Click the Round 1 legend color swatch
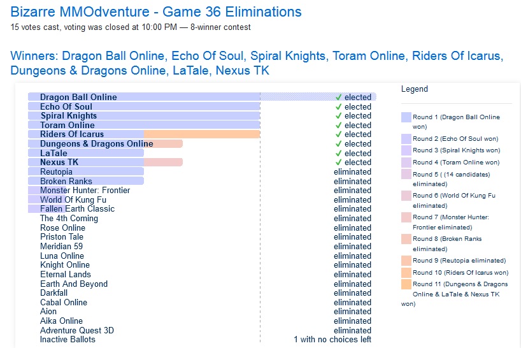 (x=406, y=117)
